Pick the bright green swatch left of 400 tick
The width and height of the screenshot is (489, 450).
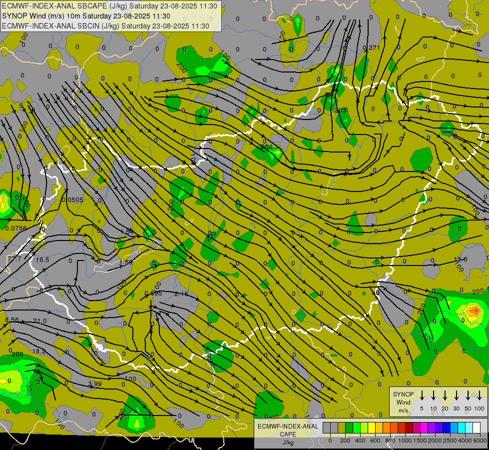point(357,427)
